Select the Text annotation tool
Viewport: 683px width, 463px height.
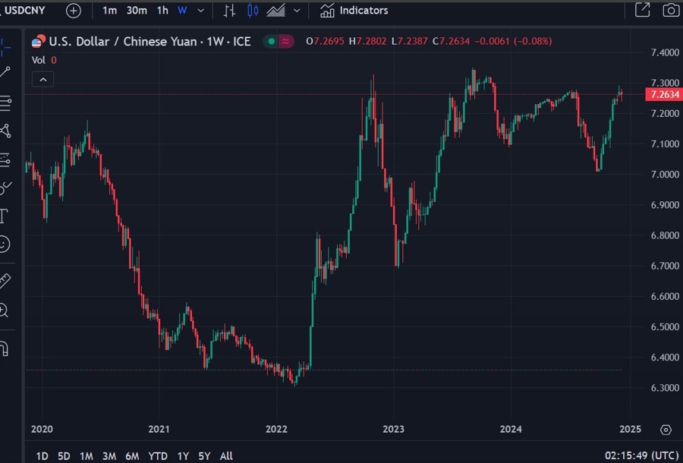click(4, 216)
